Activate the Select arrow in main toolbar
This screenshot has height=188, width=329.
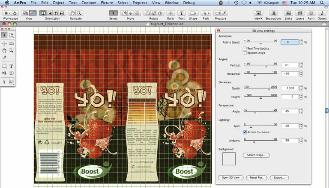113,13
